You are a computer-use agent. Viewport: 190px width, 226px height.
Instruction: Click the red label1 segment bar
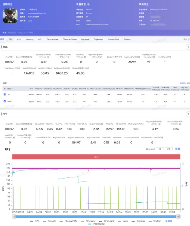pyautogui.click(x=96, y=157)
